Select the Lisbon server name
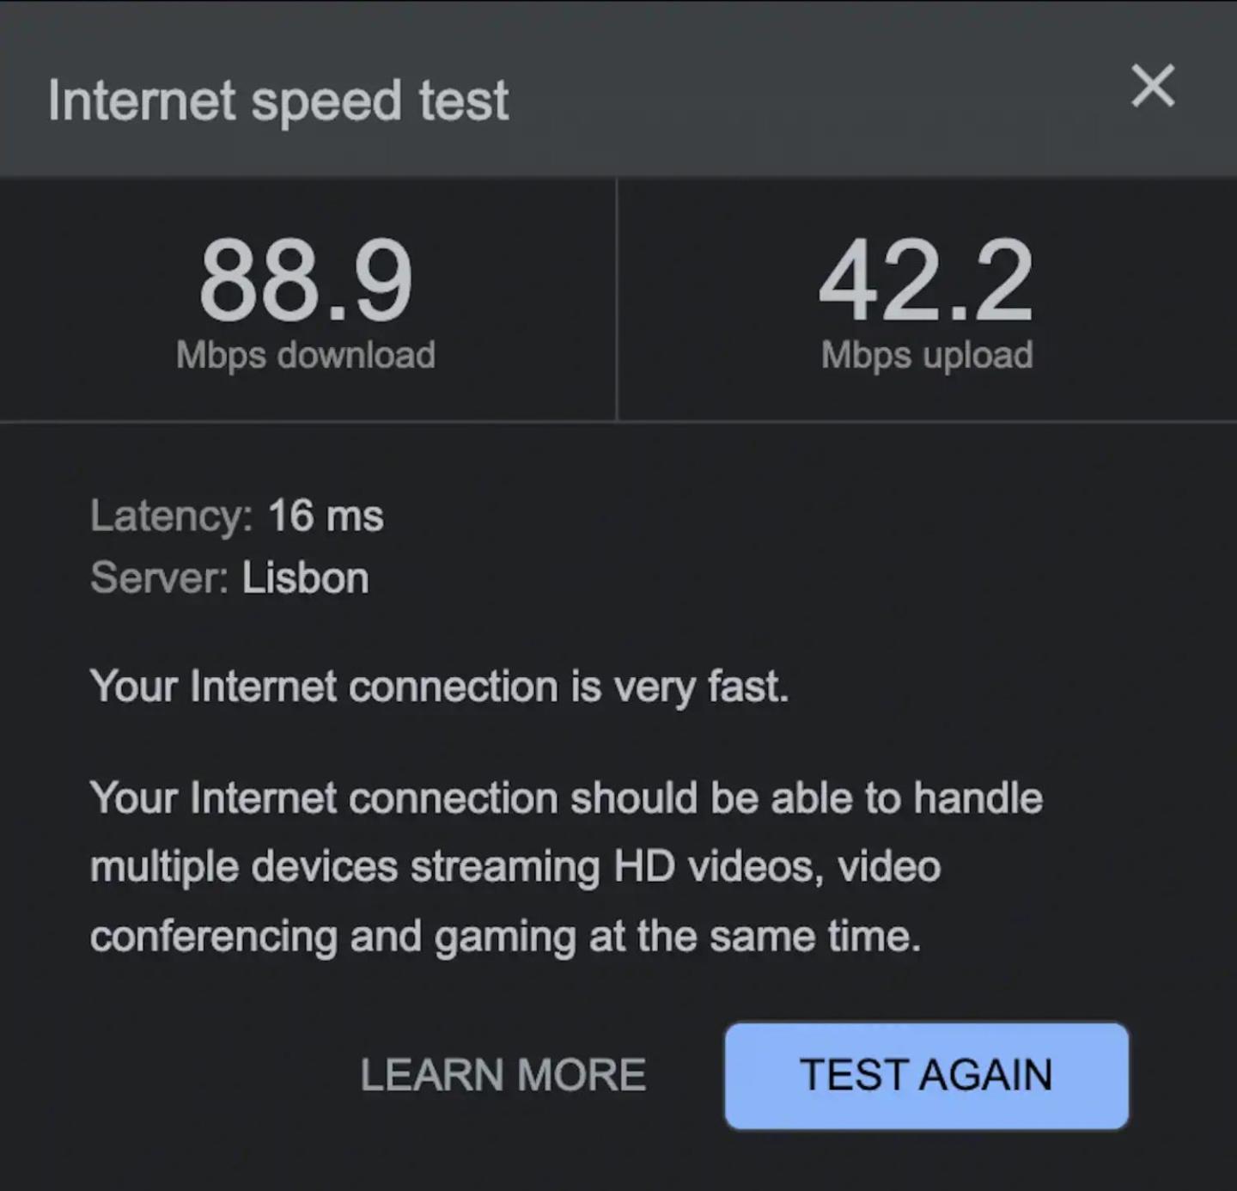The image size is (1237, 1191). pyautogui.click(x=305, y=577)
